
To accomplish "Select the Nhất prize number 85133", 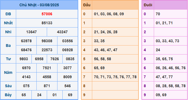I will (47, 23).
